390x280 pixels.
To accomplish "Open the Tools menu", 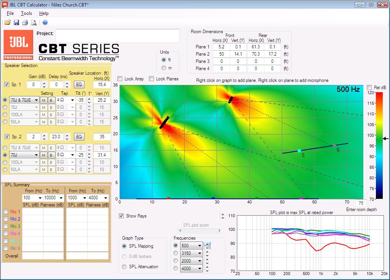I will [x=26, y=13].
